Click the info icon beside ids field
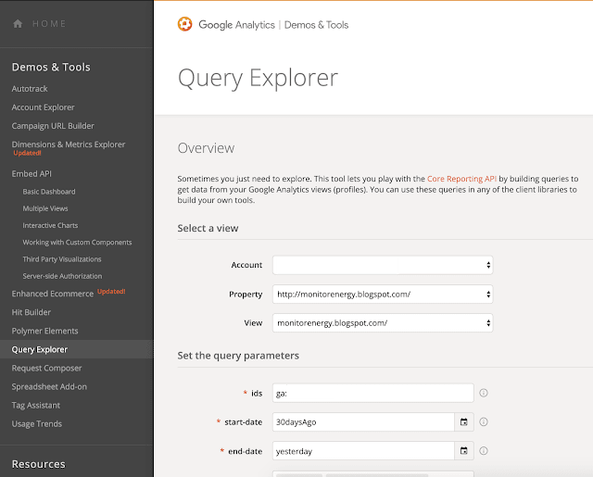 484,393
